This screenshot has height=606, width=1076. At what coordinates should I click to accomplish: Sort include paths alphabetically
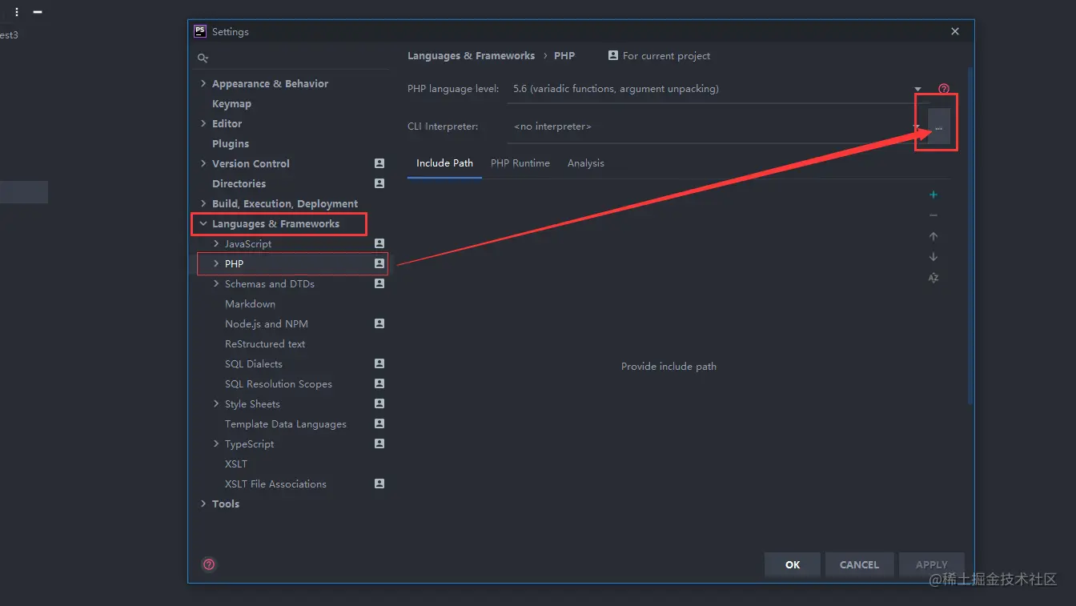click(x=933, y=278)
